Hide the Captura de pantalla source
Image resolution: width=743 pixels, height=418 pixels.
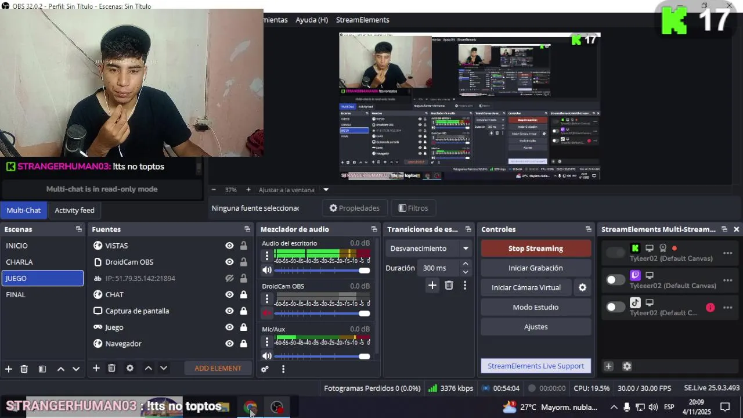click(229, 311)
